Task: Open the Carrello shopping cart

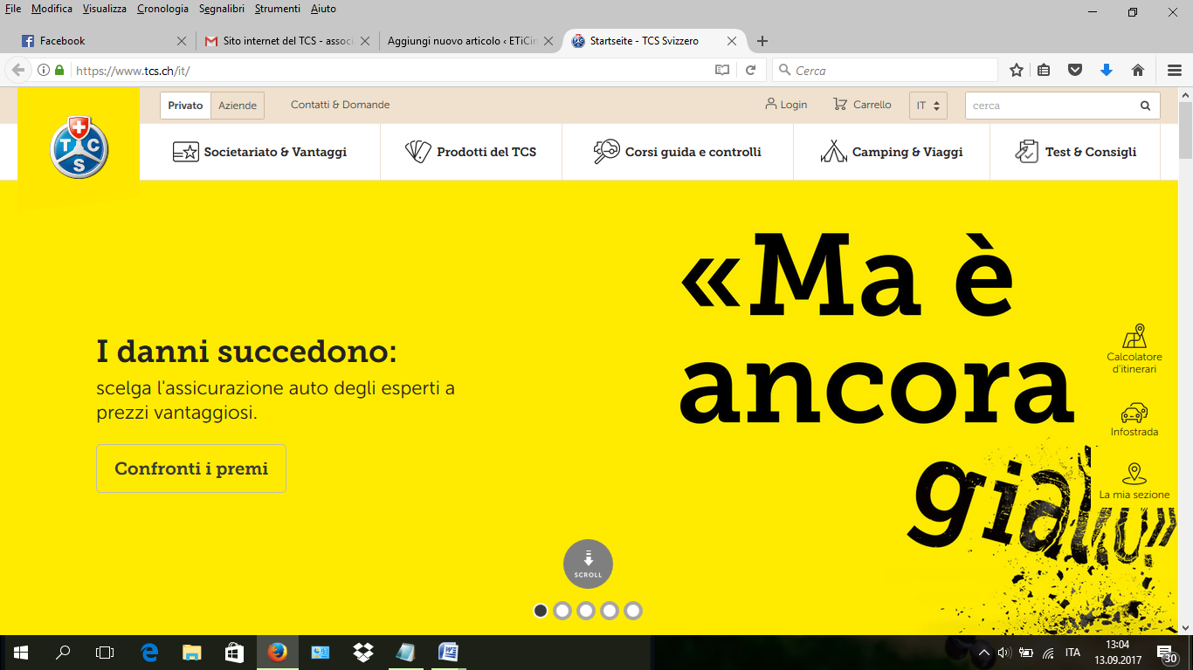Action: (862, 105)
